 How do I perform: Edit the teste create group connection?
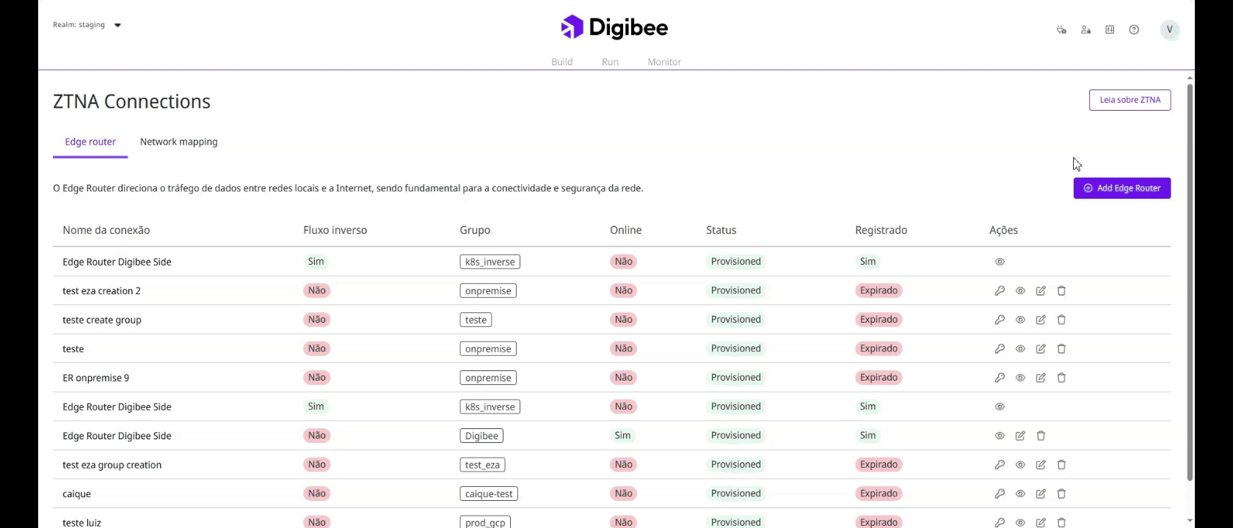tap(1041, 320)
